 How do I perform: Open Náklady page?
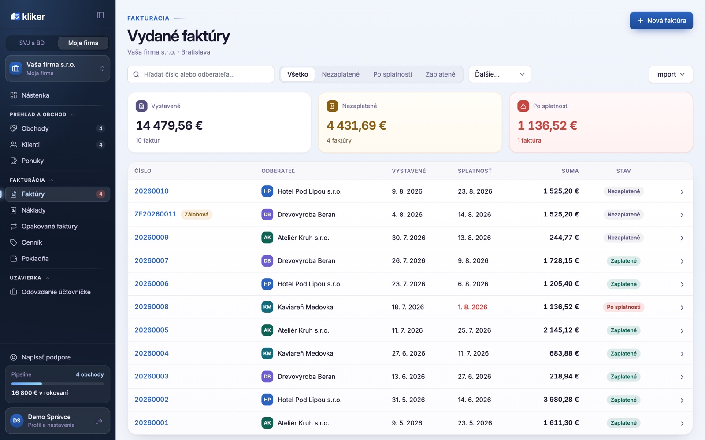57,210
